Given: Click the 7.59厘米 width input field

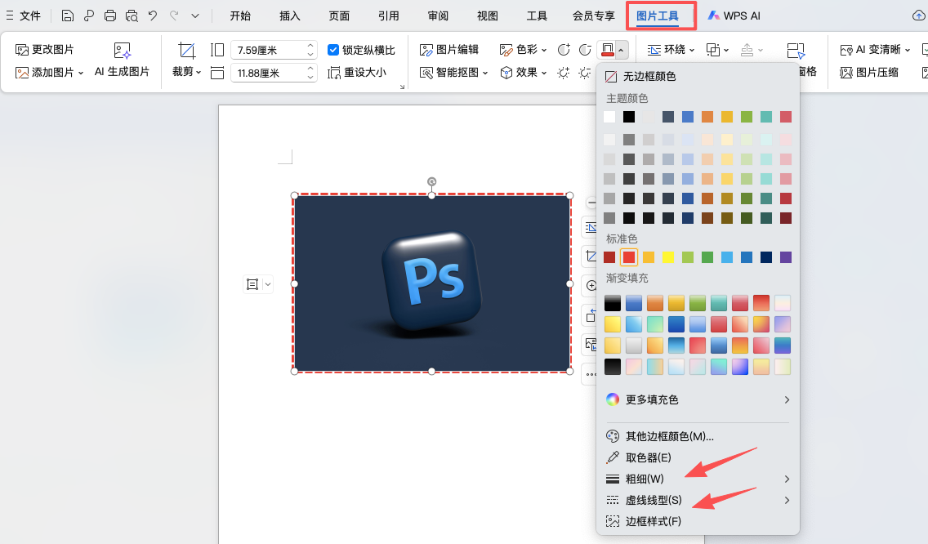Looking at the screenshot, I should coord(270,50).
